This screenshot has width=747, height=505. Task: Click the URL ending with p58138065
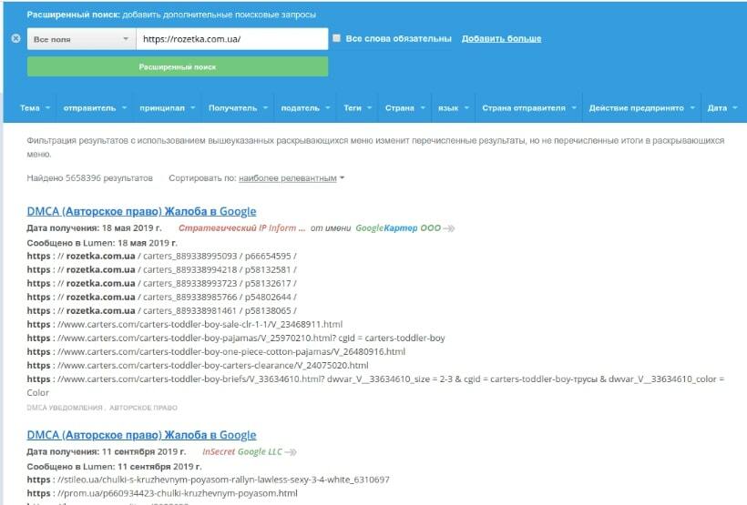(x=161, y=311)
